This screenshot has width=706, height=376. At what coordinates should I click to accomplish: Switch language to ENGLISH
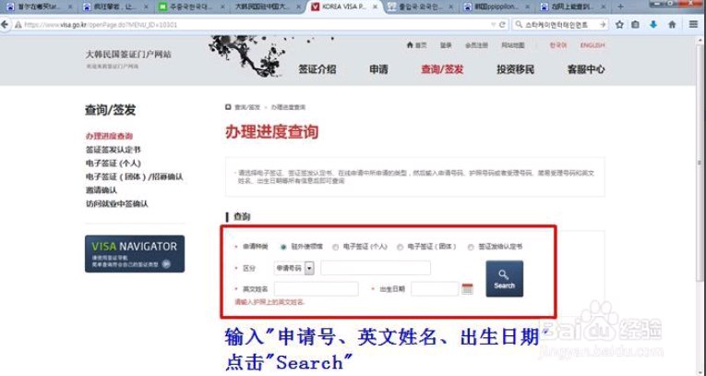pyautogui.click(x=592, y=45)
